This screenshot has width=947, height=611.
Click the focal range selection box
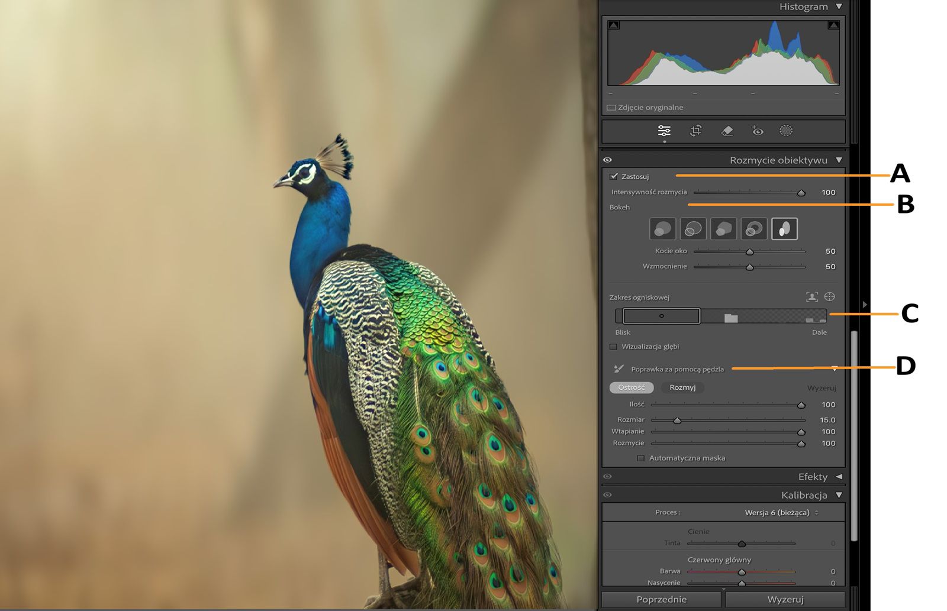662,316
